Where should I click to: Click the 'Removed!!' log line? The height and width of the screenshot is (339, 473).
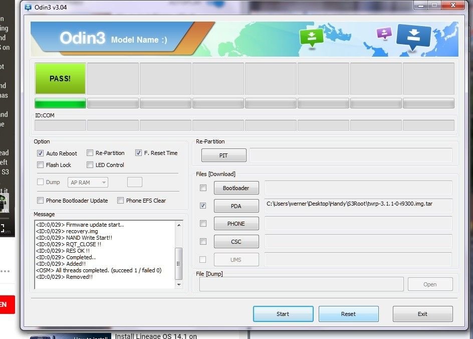[x=64, y=277]
